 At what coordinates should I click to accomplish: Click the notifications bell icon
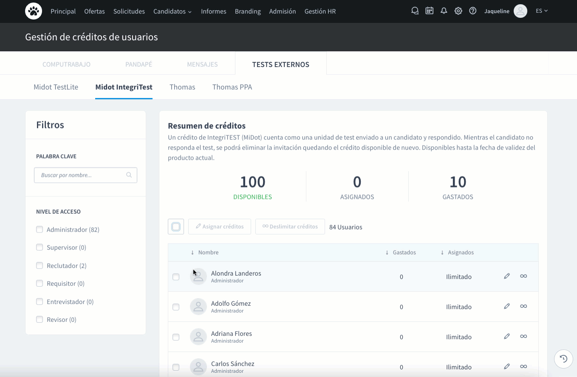[444, 11]
